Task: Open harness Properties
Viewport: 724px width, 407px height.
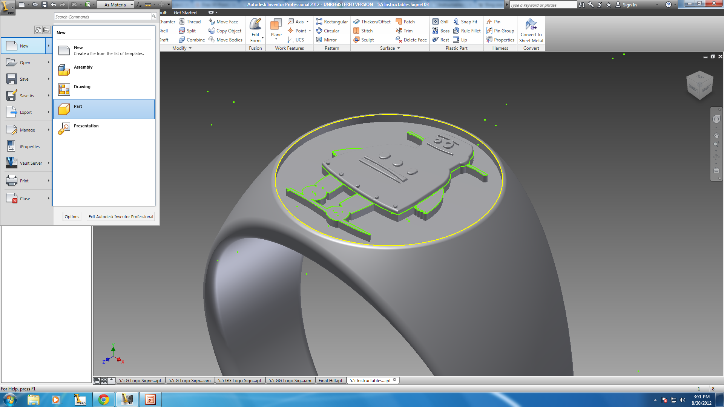Action: (x=500, y=40)
